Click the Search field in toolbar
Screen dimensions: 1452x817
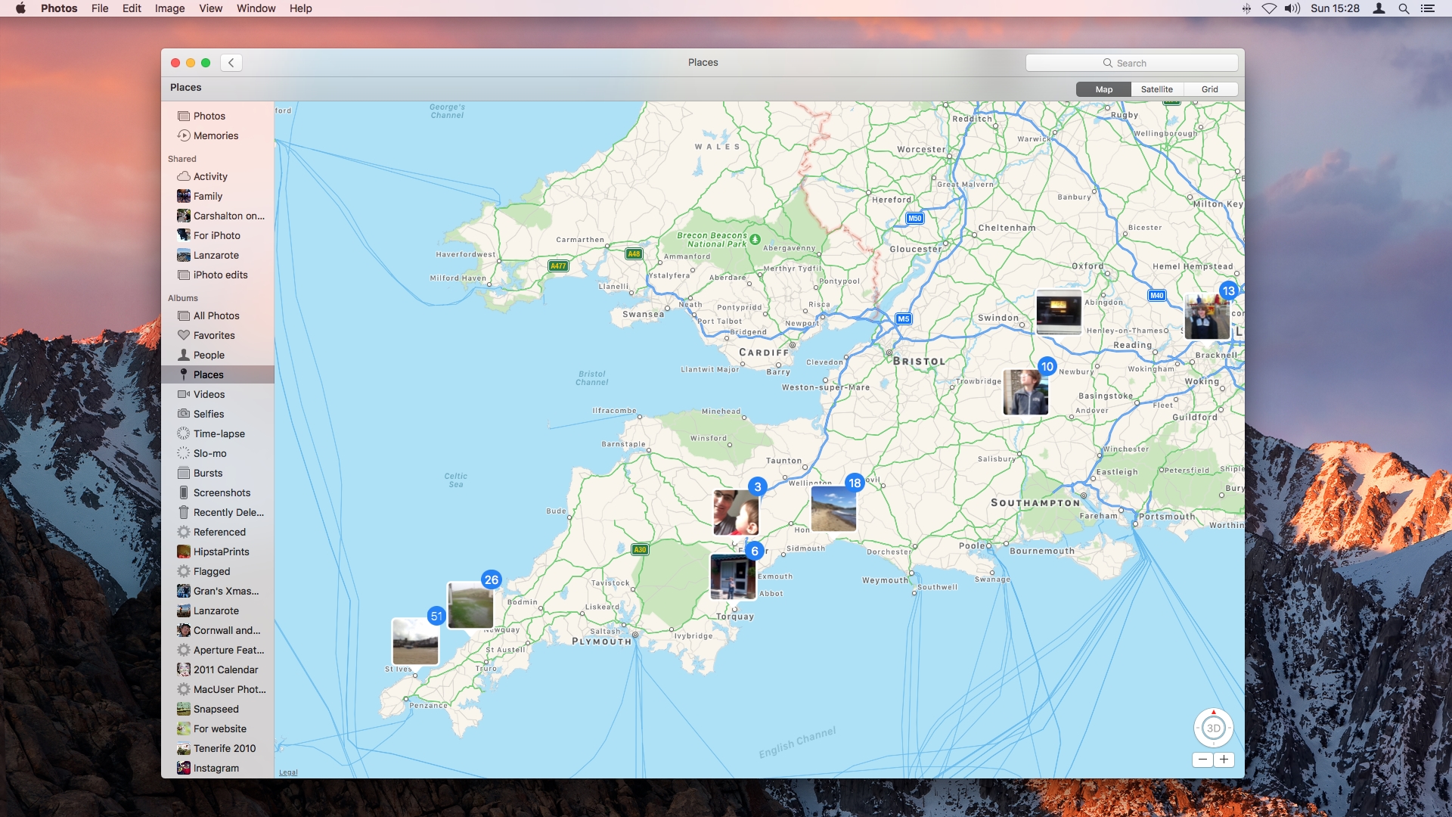click(1131, 63)
